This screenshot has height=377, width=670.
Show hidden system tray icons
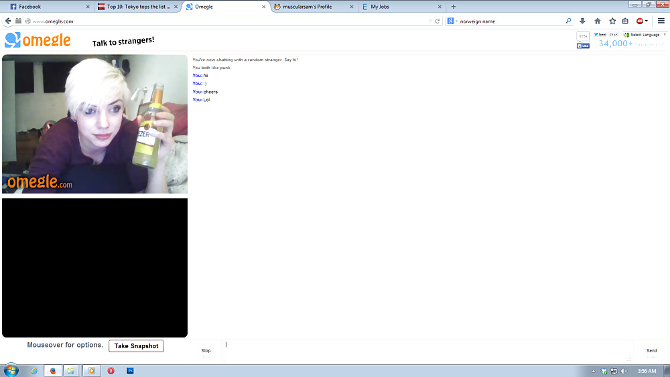point(593,371)
